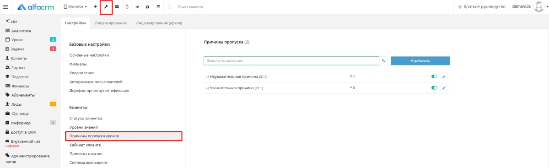
Task: Open Основные настройки
Action: click(x=89, y=55)
